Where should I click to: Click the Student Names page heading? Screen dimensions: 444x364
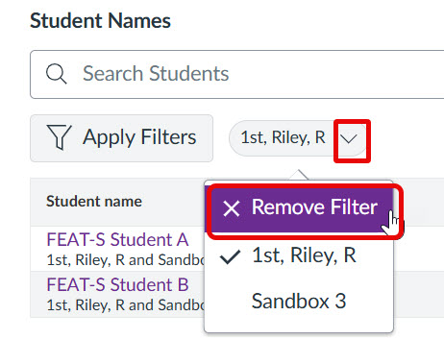100,21
